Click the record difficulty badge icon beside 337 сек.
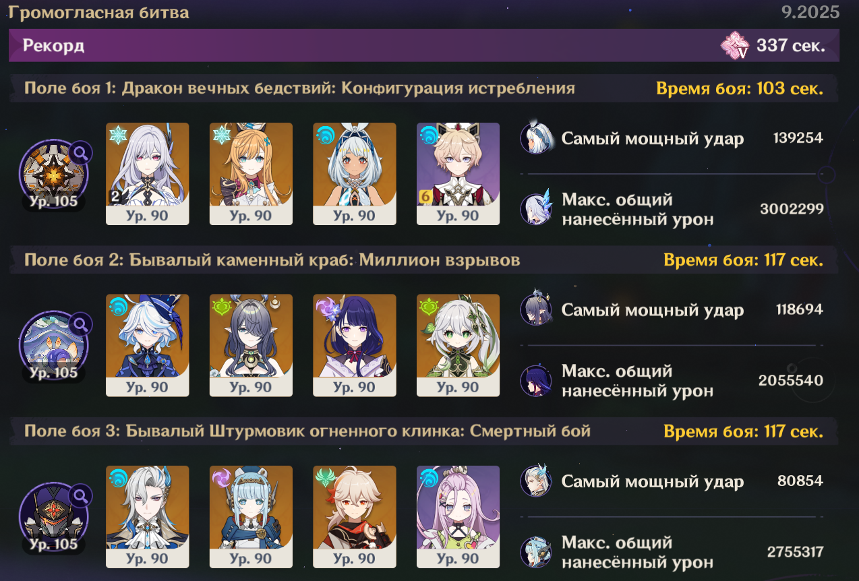This screenshot has width=859, height=581. pyautogui.click(x=734, y=46)
